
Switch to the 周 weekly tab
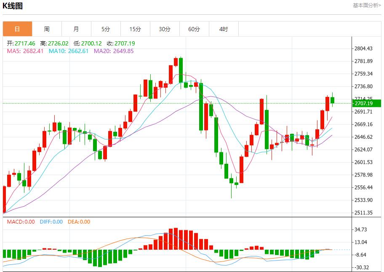pyautogui.click(x=47, y=29)
